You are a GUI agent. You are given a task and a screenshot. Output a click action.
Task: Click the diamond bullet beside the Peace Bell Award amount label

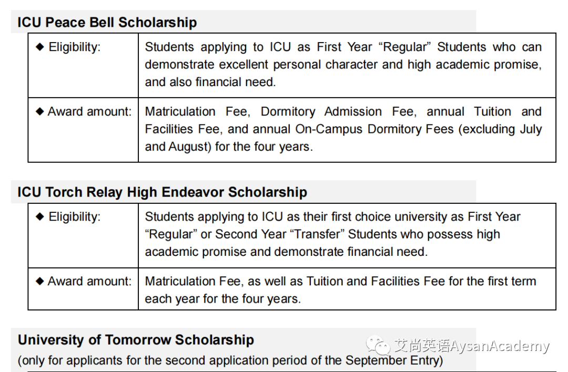(x=40, y=111)
